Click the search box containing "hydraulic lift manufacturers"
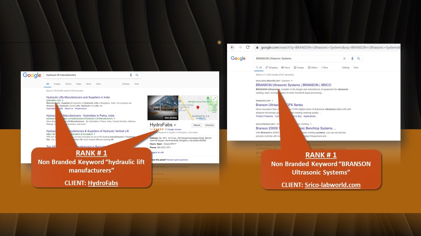This screenshot has width=421, height=236. point(93,75)
